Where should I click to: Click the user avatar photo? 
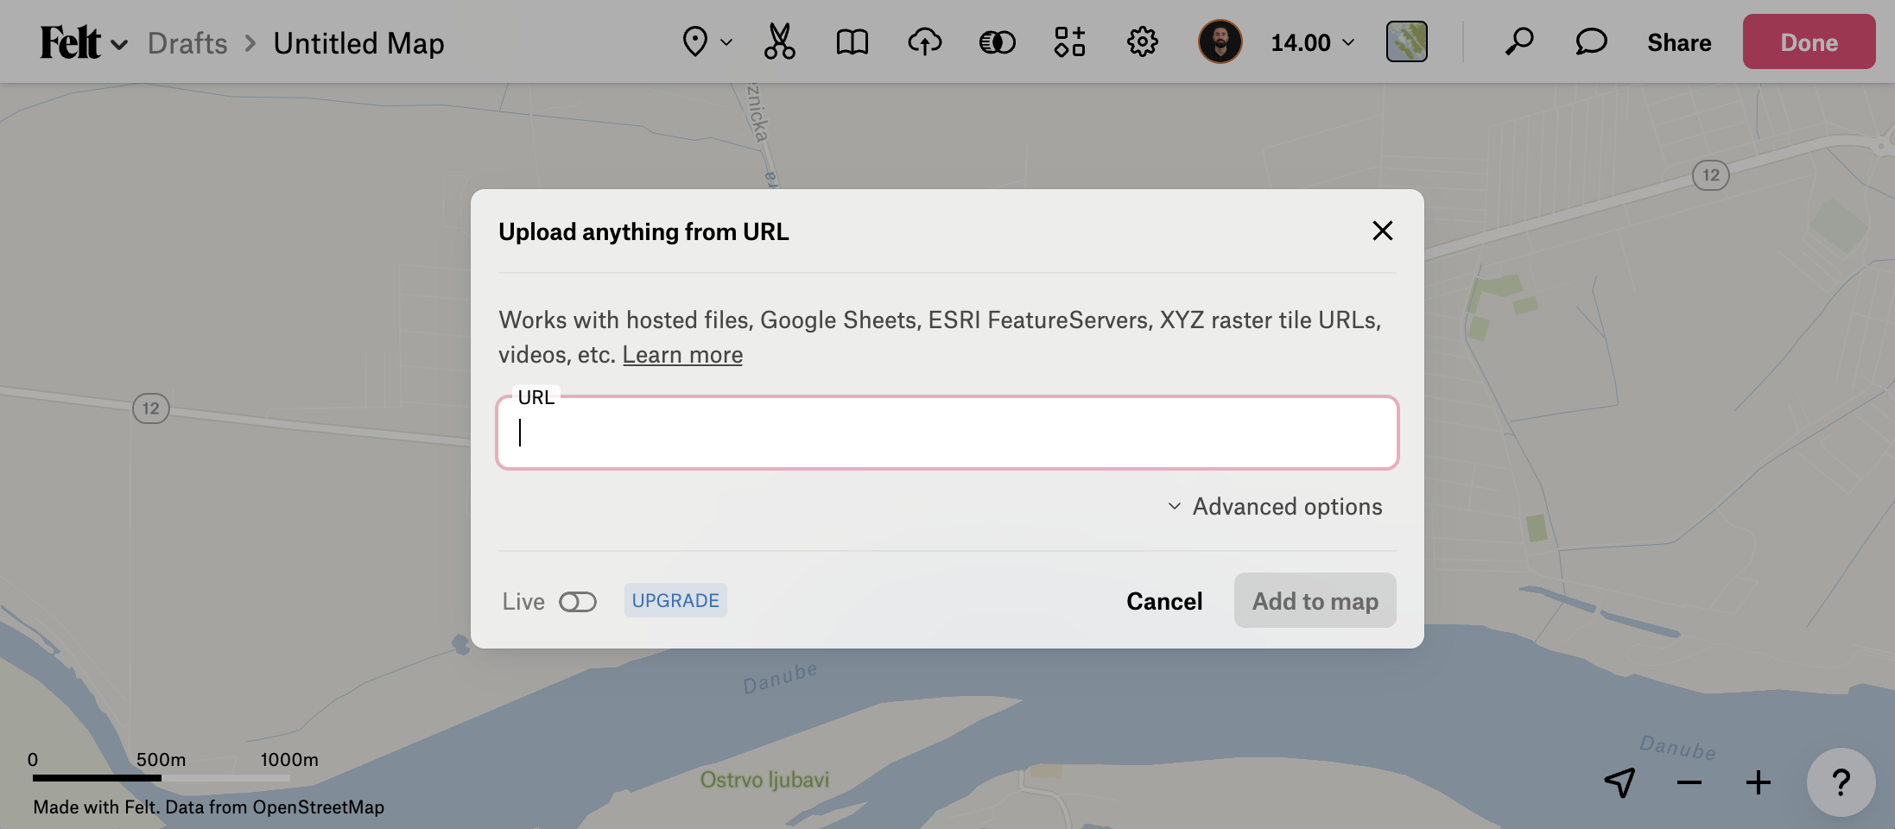(x=1220, y=41)
